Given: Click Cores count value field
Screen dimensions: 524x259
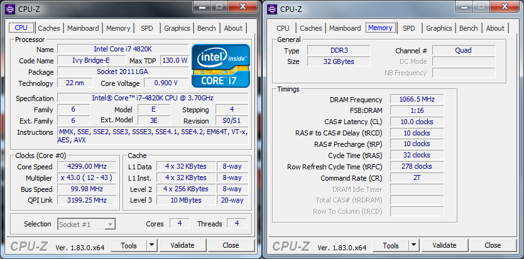Looking at the screenshot, I should pos(180,223).
